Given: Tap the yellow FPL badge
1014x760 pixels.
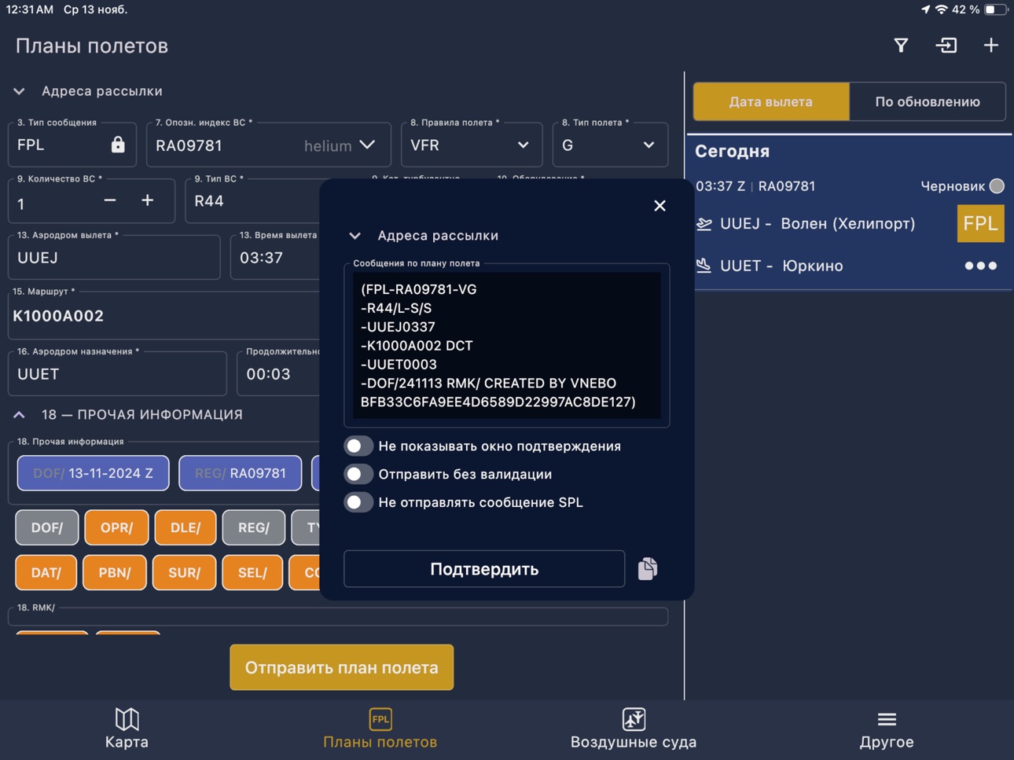Looking at the screenshot, I should pos(980,223).
